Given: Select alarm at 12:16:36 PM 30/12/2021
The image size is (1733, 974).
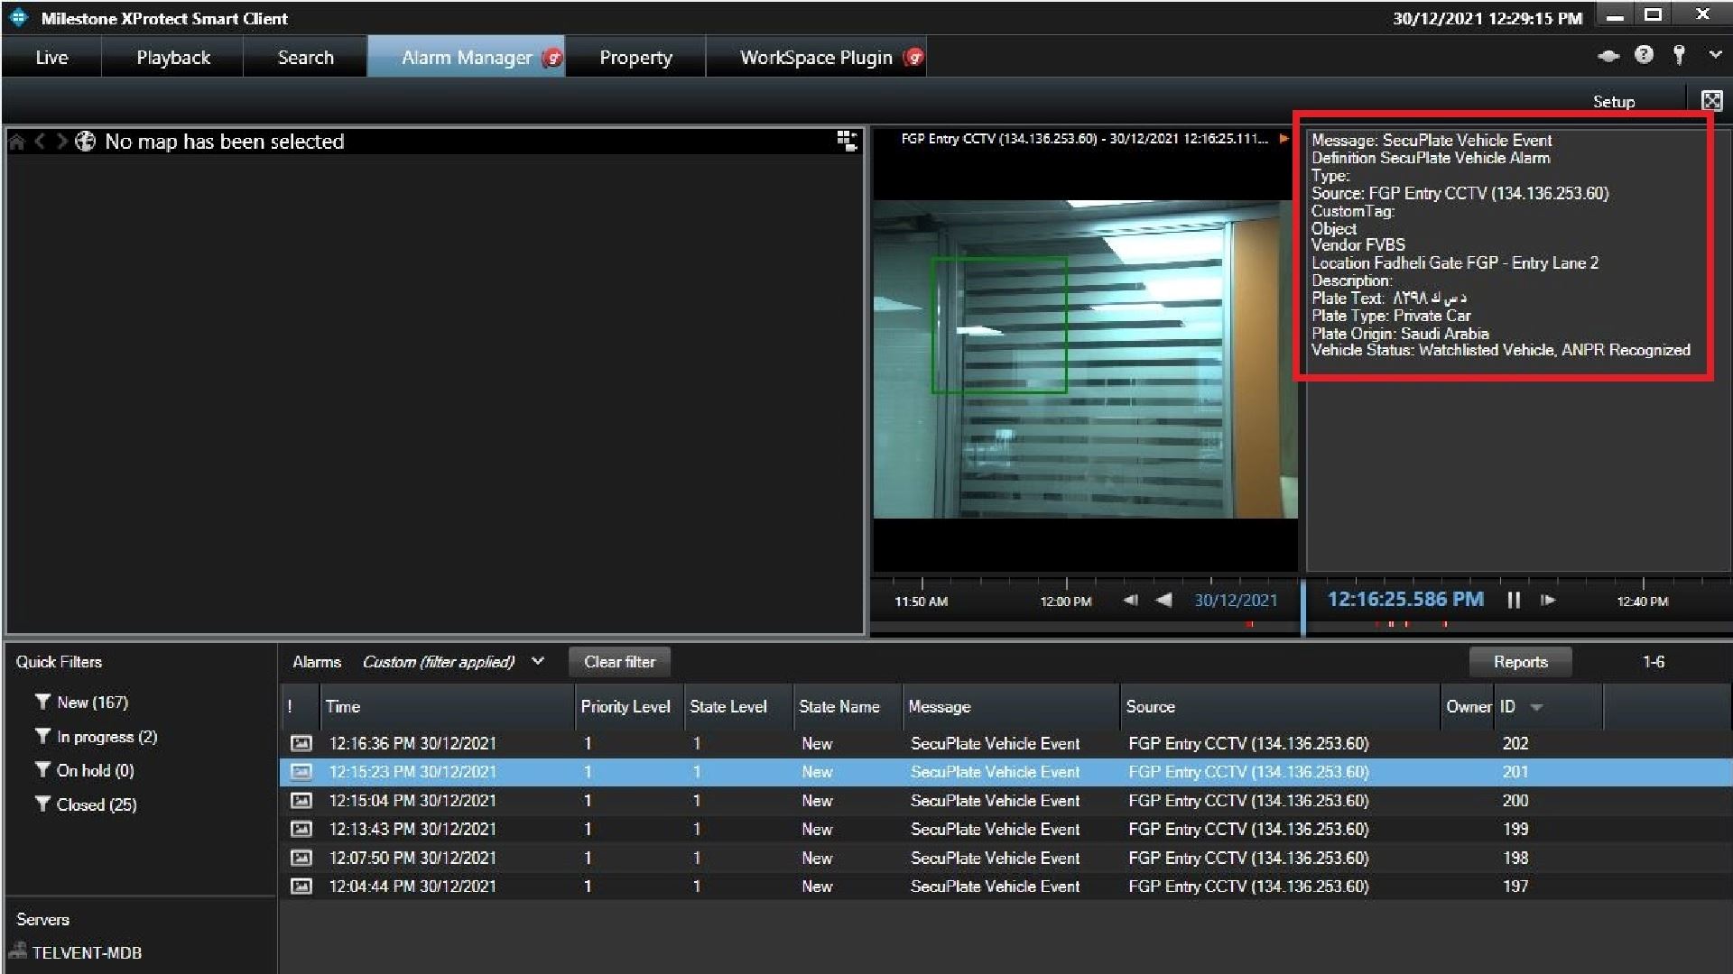Looking at the screenshot, I should tap(1005, 744).
